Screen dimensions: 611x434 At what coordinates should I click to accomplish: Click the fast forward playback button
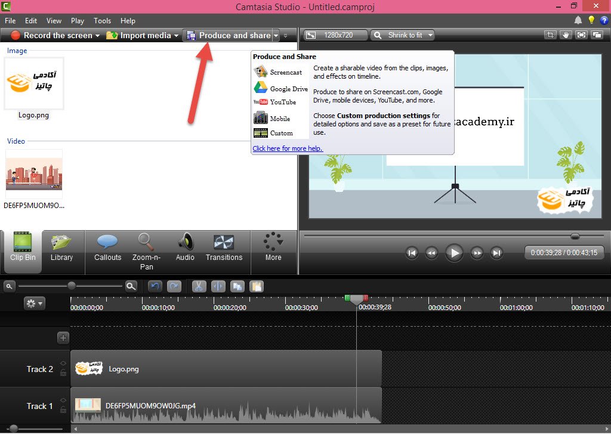477,253
